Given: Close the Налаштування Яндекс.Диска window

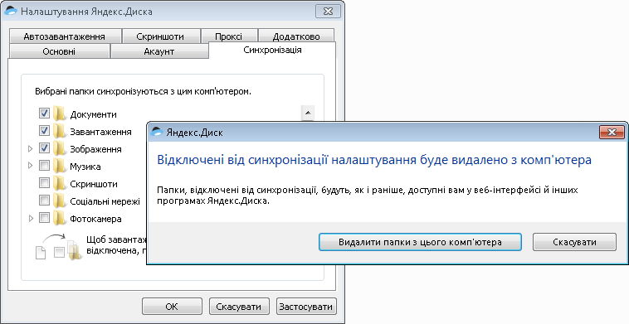Looking at the screenshot, I should pos(328,11).
